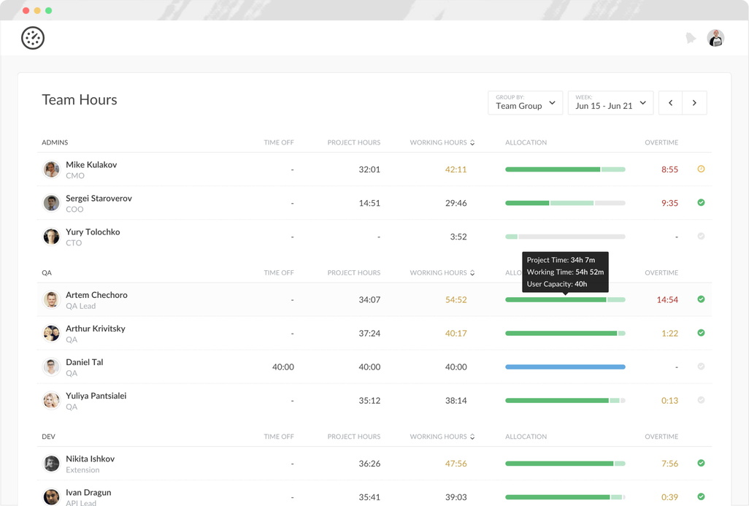Click the pending overtime clock icon for Mike Kulakov
The height and width of the screenshot is (506, 749).
(x=701, y=169)
